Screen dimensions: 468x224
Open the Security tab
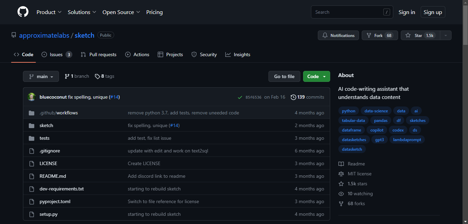[204, 54]
